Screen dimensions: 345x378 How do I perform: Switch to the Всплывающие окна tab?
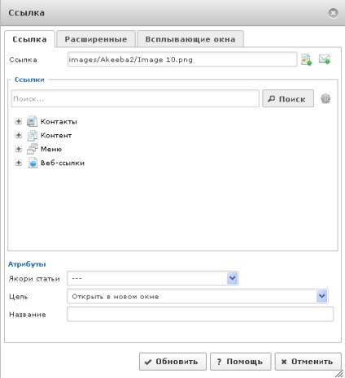tap(190, 39)
